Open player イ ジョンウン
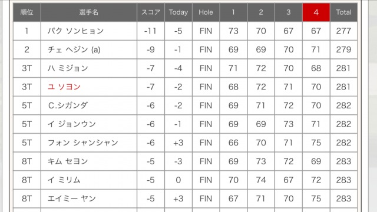 pos(72,124)
